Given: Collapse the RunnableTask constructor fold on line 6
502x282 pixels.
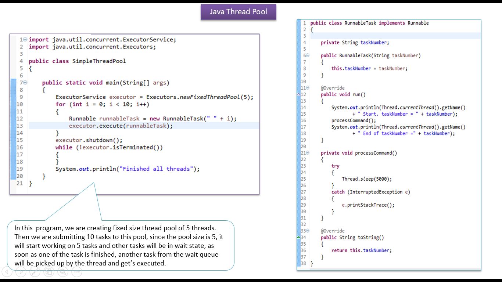Looking at the screenshot, I should [308, 55].
